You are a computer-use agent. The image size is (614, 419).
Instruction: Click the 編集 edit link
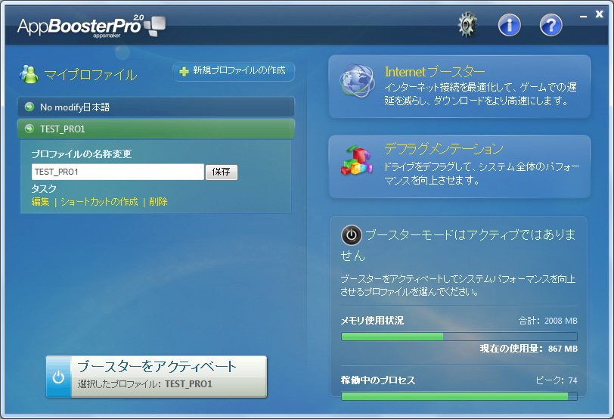(40, 202)
